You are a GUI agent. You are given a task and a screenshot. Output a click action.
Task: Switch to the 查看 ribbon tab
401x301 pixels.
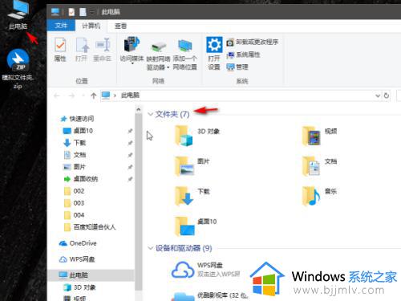point(120,26)
